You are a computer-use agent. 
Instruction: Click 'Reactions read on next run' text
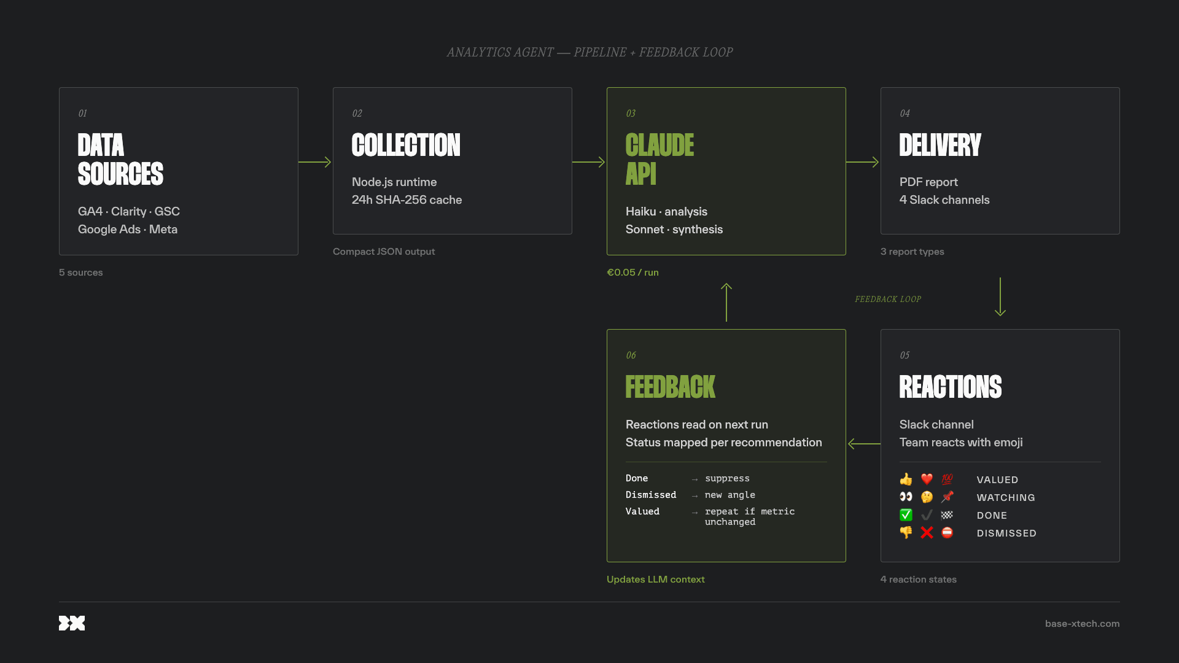(x=697, y=425)
